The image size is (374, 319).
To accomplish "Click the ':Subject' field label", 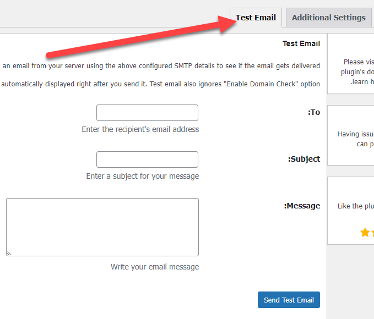I will point(303,159).
